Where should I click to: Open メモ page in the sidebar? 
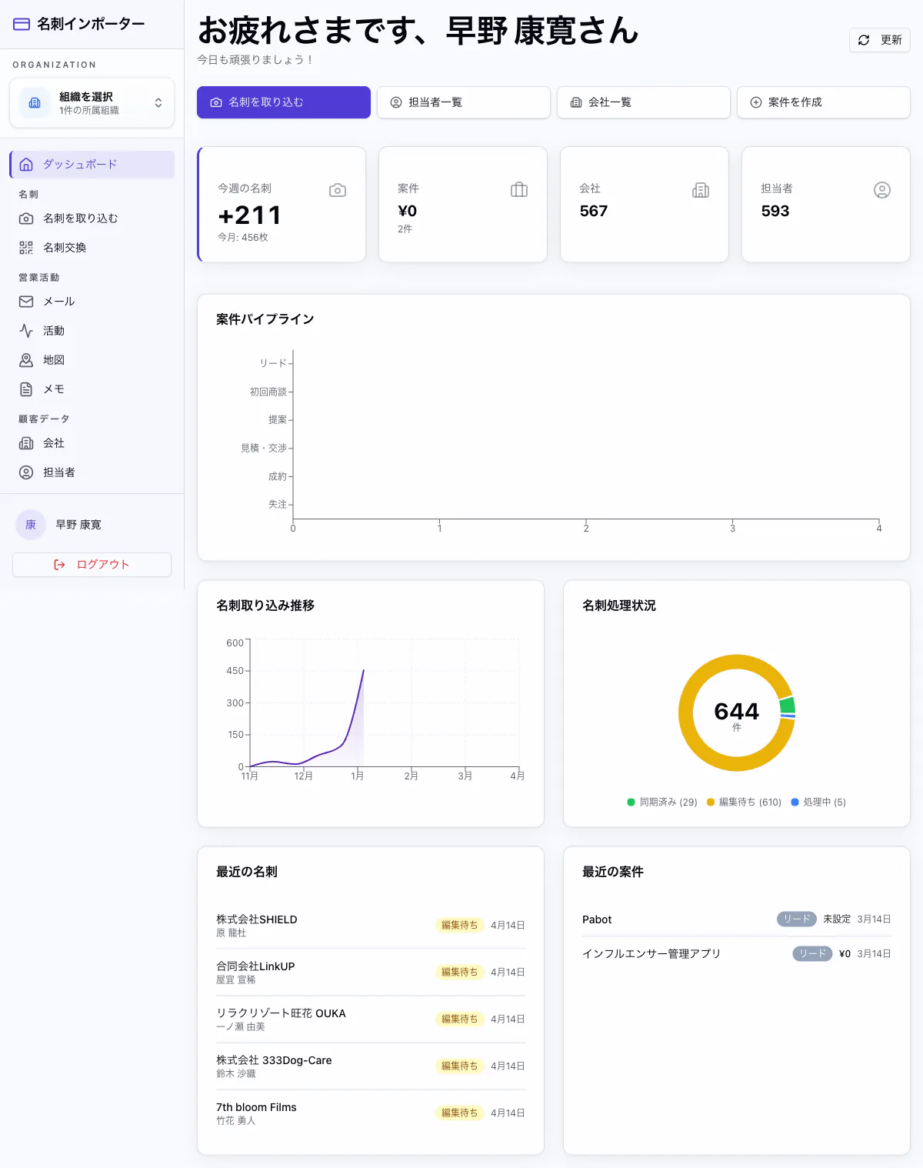click(x=92, y=389)
